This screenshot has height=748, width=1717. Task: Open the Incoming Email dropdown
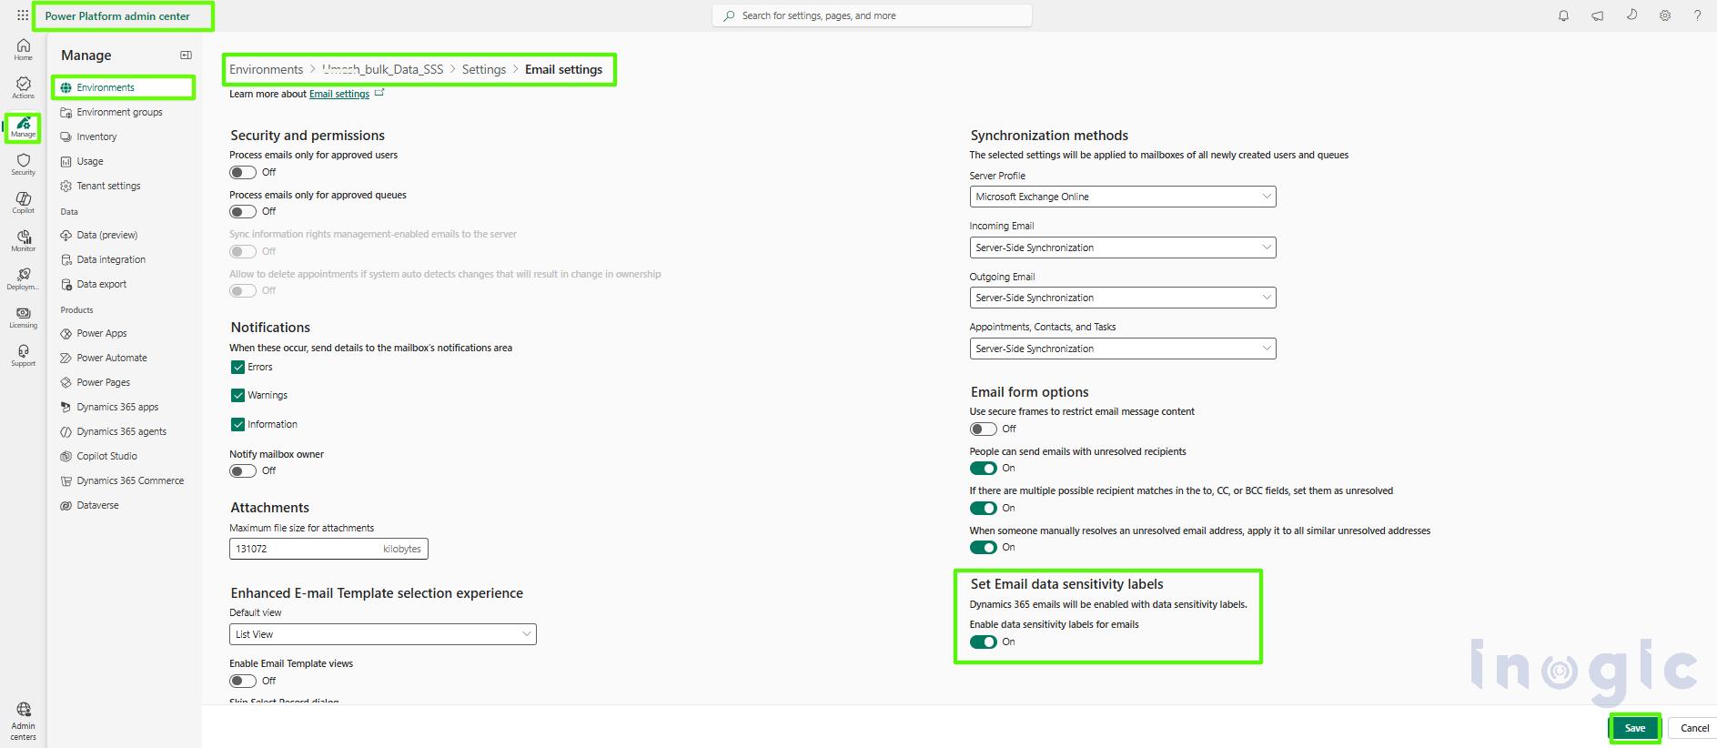[x=1123, y=248]
